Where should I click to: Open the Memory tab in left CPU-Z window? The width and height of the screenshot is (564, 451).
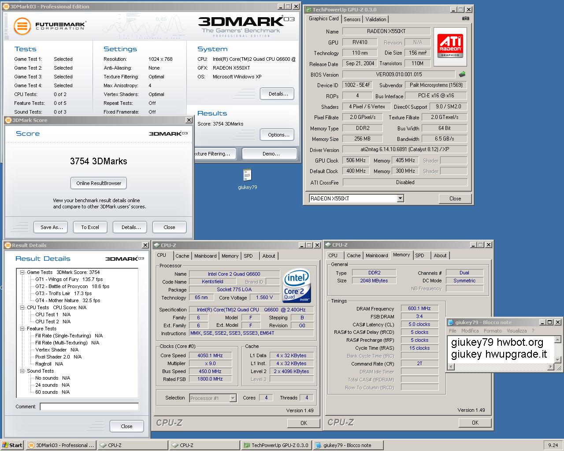click(230, 256)
